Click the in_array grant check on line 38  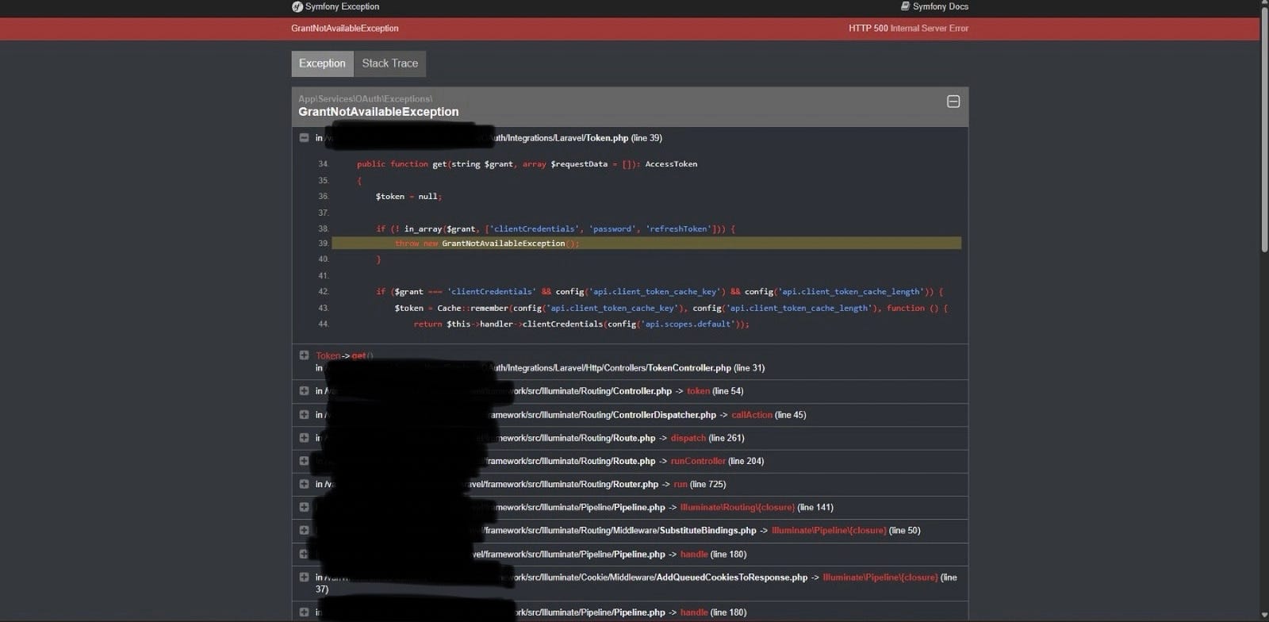[555, 228]
